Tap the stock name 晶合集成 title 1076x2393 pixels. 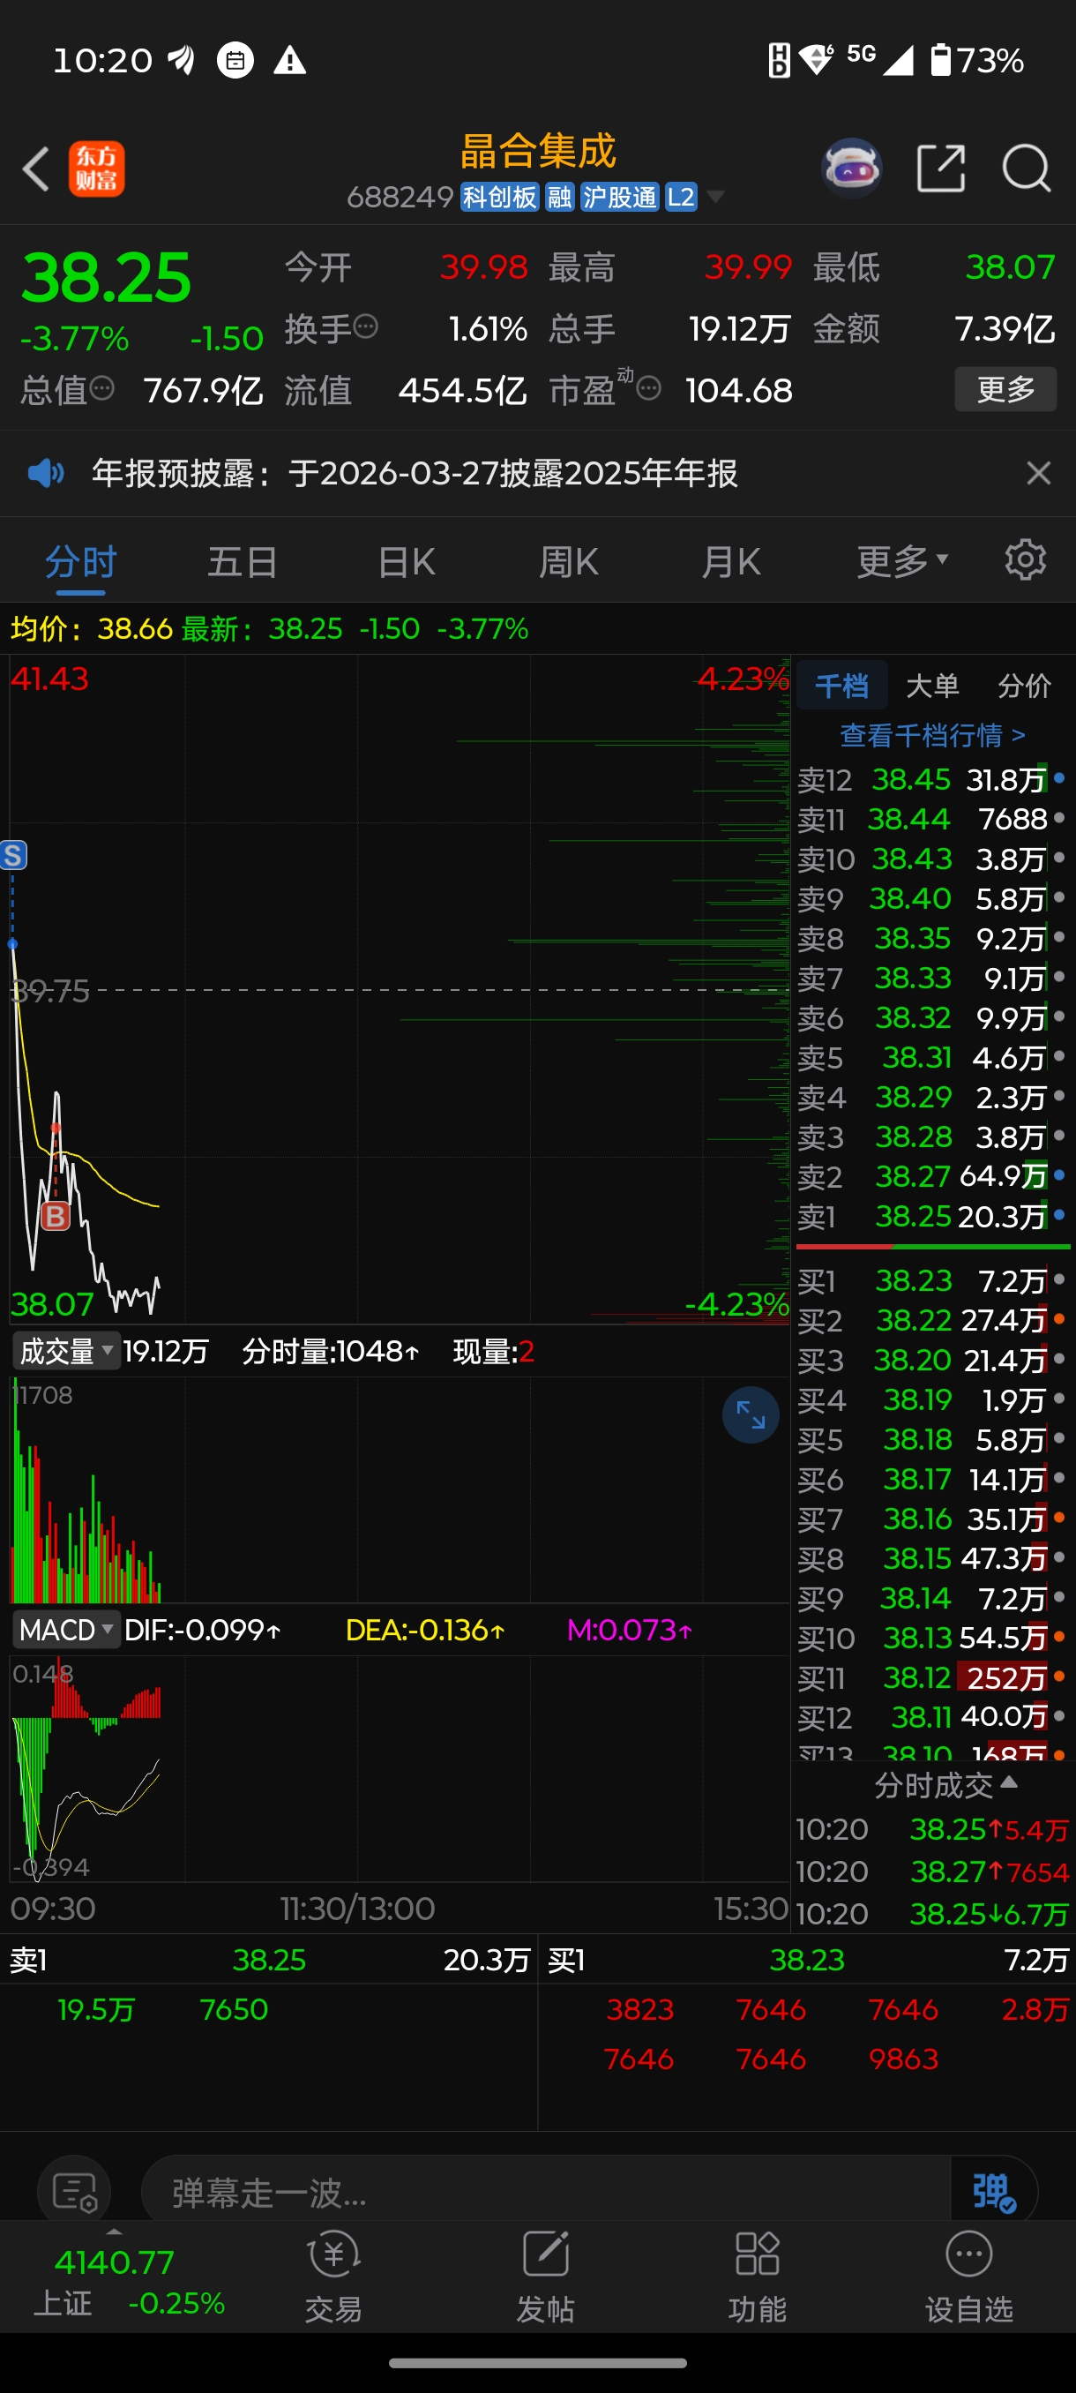tap(539, 151)
